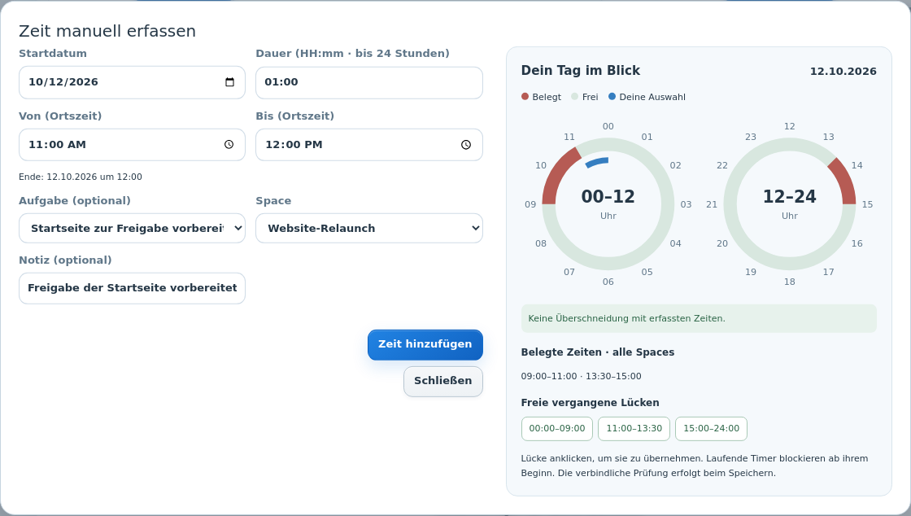The height and width of the screenshot is (516, 911).
Task: Focus the Bis time field 12:00 PM
Action: (x=369, y=145)
